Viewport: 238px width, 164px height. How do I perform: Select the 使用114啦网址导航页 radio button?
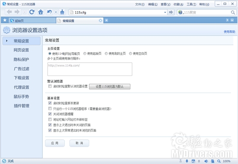[x=50, y=54]
